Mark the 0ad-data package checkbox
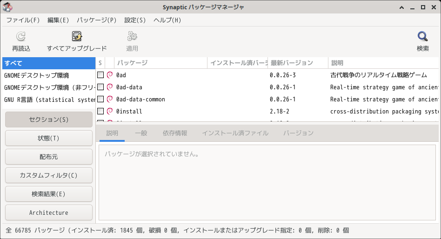The height and width of the screenshot is (239, 441). [x=100, y=87]
